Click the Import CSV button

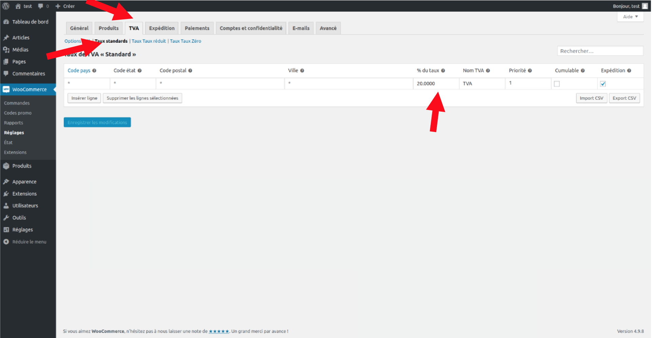(591, 98)
